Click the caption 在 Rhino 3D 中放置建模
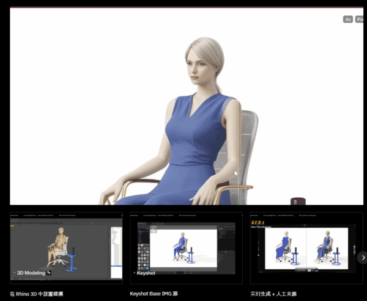367x301 pixels. click(x=37, y=294)
